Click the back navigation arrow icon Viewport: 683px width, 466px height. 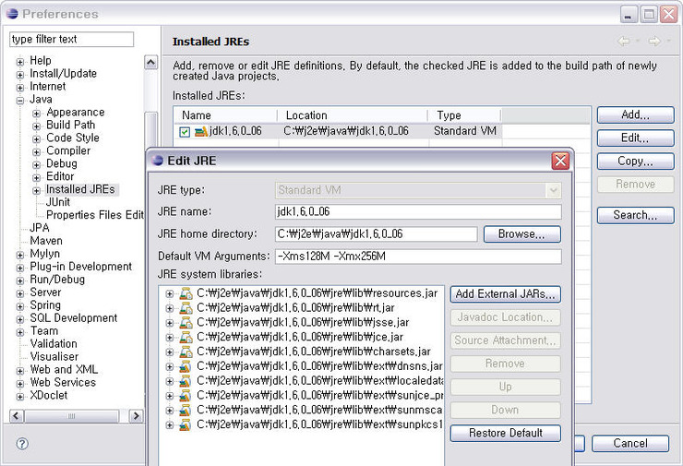coord(625,42)
